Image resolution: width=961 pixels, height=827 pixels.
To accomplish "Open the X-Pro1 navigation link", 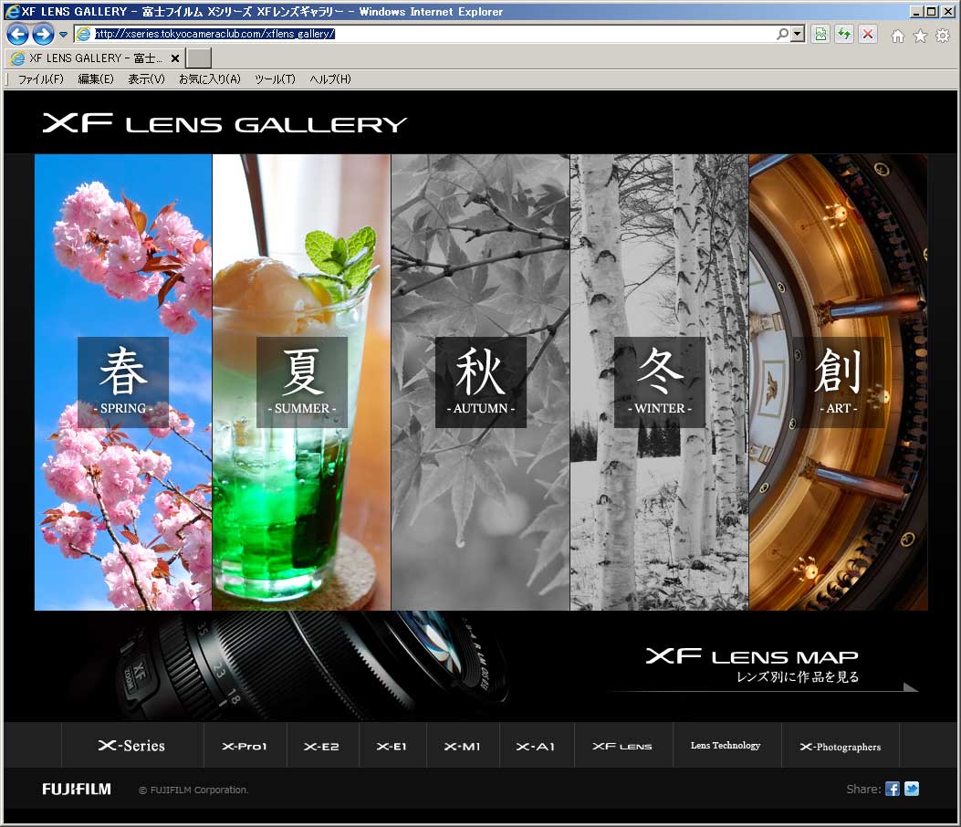I will pos(245,745).
